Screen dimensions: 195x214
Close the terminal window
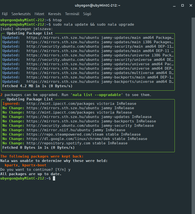click(191, 5)
